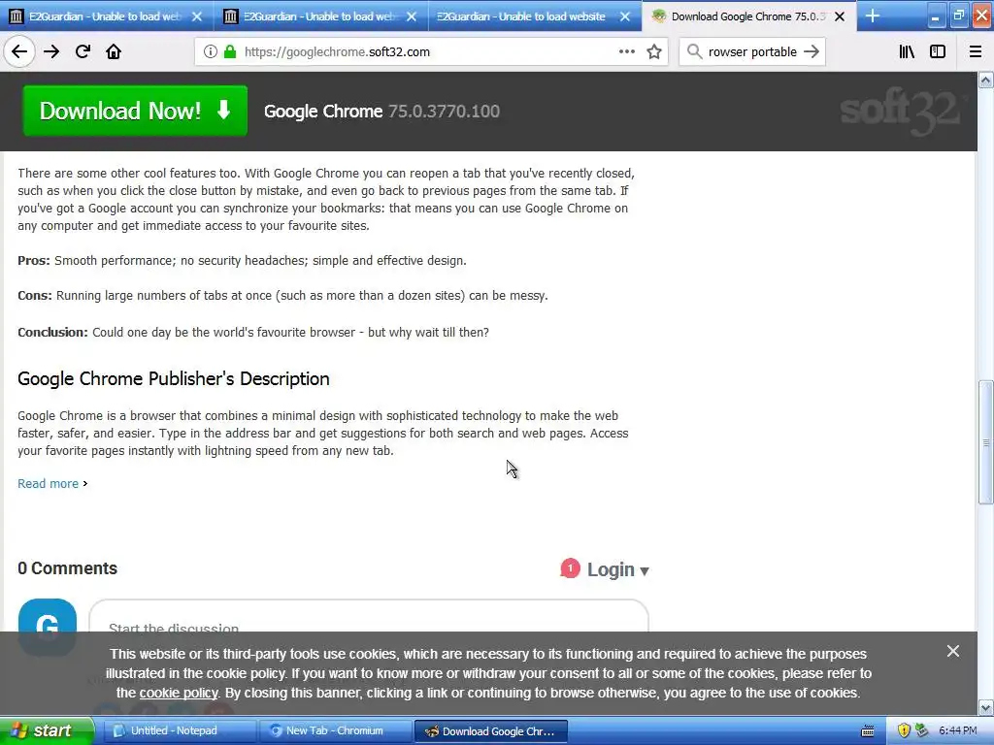Reload the current page
This screenshot has height=745, width=994.
[x=83, y=52]
